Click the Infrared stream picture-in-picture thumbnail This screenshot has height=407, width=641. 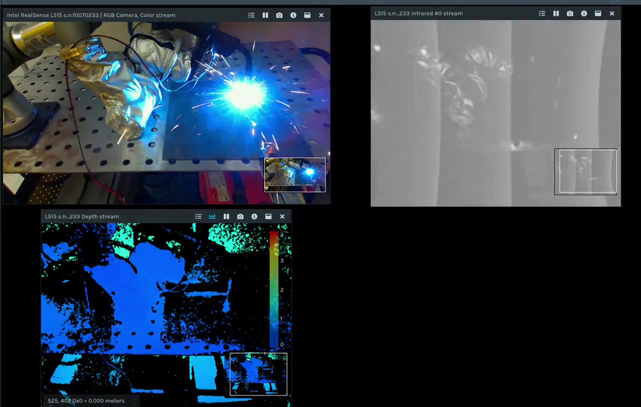[x=585, y=171]
